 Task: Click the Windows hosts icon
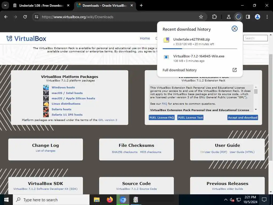click(x=46, y=87)
